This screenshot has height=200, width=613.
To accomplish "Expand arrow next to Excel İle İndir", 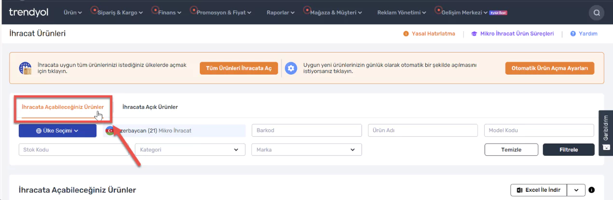I will tap(576, 190).
